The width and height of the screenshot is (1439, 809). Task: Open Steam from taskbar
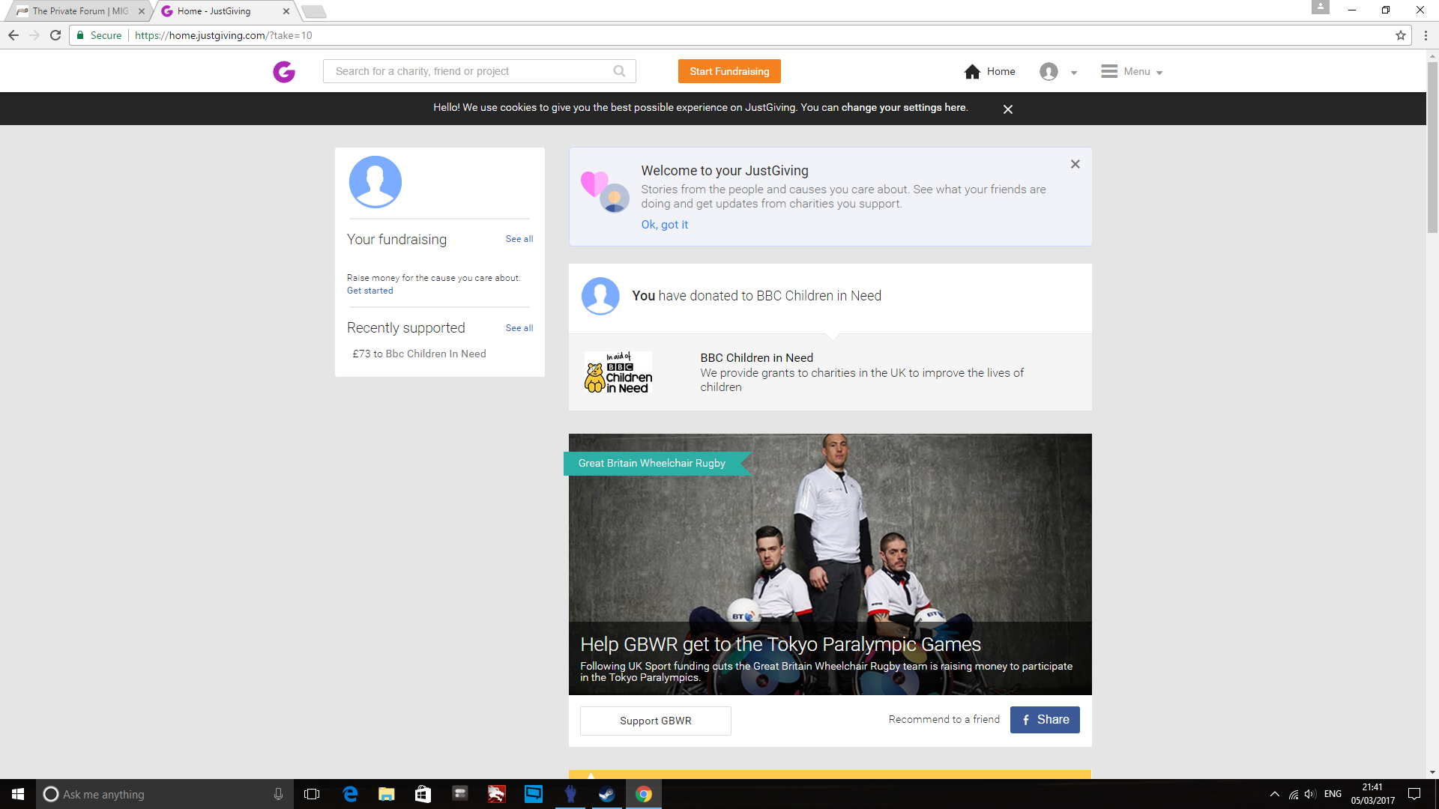(607, 794)
